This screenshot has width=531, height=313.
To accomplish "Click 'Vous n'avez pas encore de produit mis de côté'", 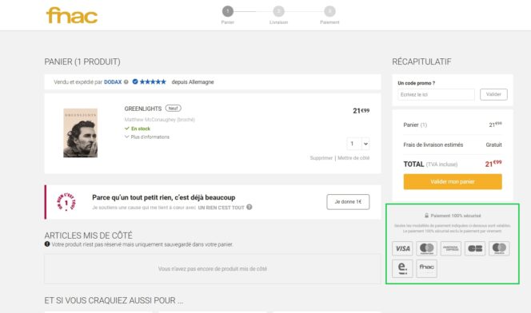I will [x=213, y=269].
